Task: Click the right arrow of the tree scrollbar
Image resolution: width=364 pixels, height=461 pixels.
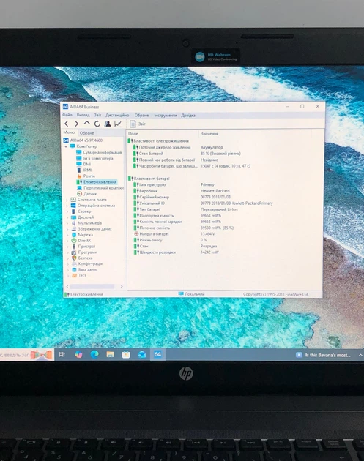Action: coord(122,286)
